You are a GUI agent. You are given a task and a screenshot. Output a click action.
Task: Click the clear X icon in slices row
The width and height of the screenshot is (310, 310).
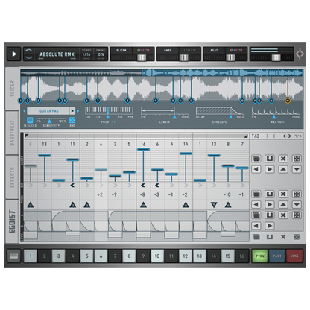click(x=283, y=159)
